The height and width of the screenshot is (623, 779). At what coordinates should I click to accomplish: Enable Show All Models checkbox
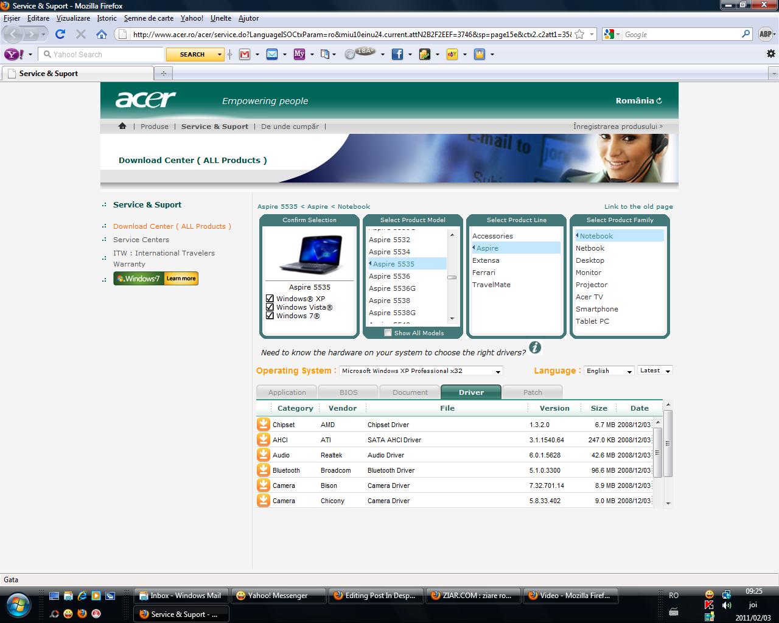tap(388, 333)
